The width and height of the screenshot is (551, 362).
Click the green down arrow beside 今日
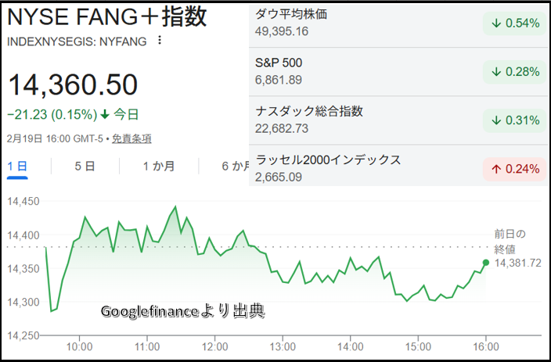(105, 114)
